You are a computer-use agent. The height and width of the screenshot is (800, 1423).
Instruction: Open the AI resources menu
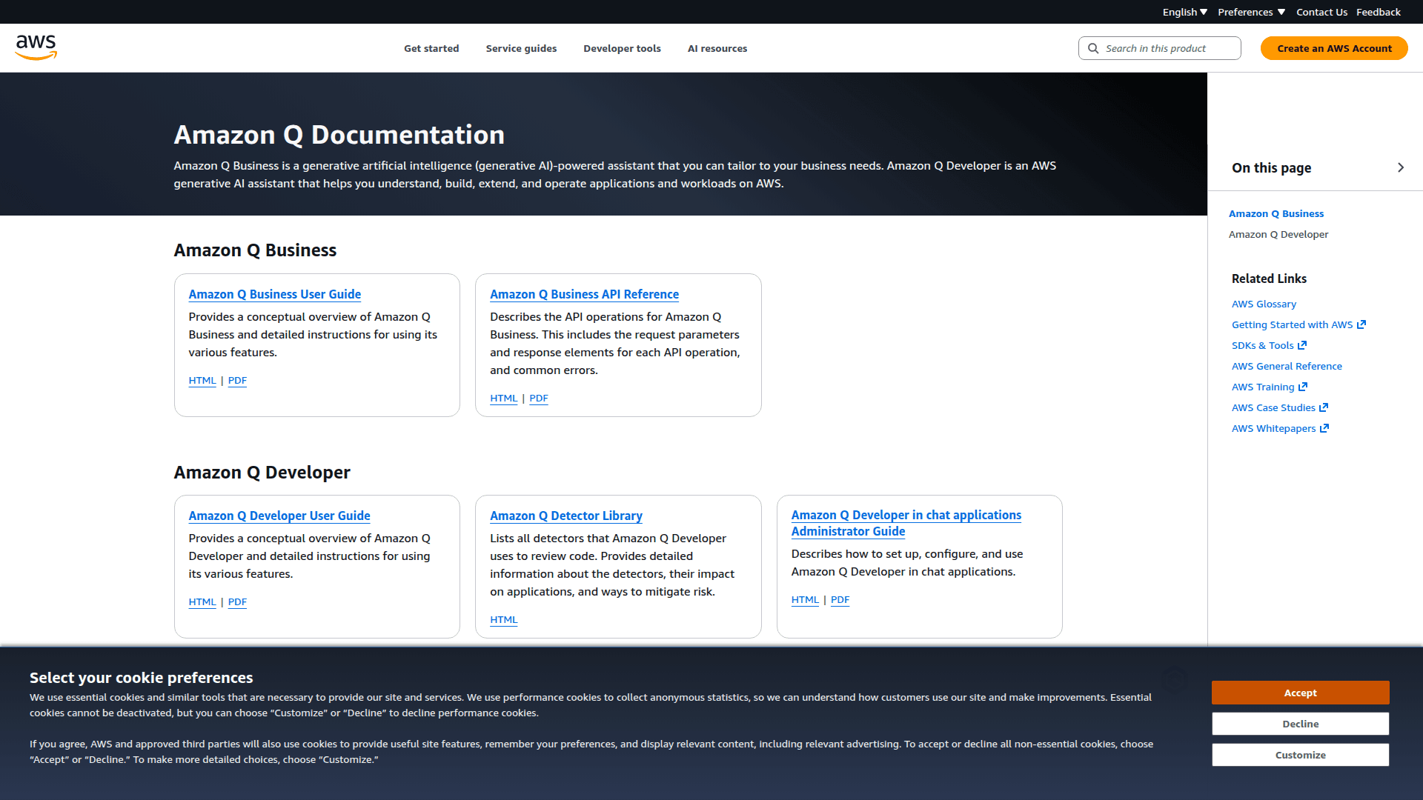tap(717, 48)
